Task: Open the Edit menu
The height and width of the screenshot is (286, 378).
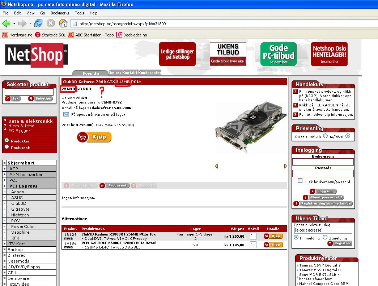Action: [17, 13]
